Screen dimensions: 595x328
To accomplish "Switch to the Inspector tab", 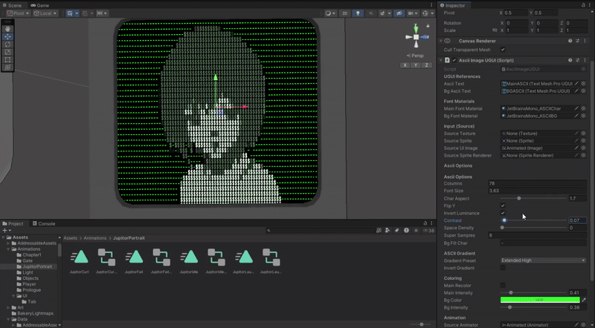I will point(453,5).
